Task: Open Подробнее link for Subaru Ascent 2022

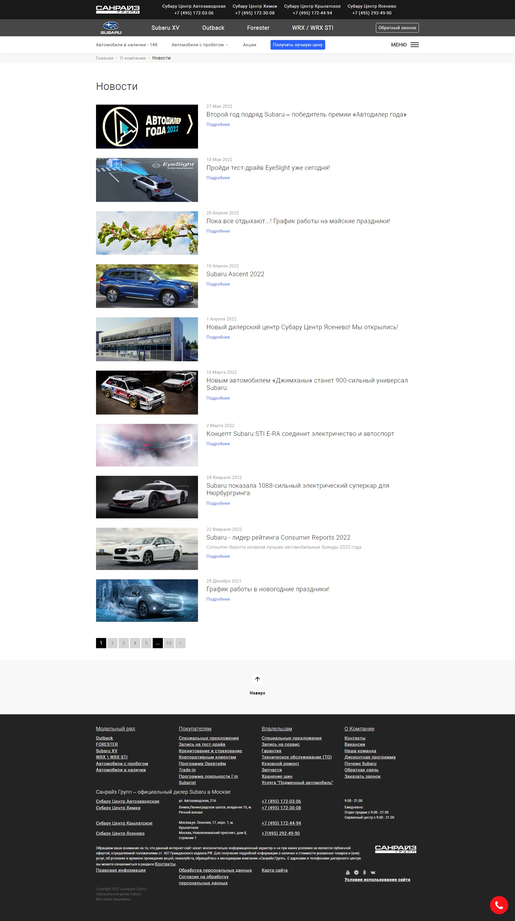Action: [218, 284]
